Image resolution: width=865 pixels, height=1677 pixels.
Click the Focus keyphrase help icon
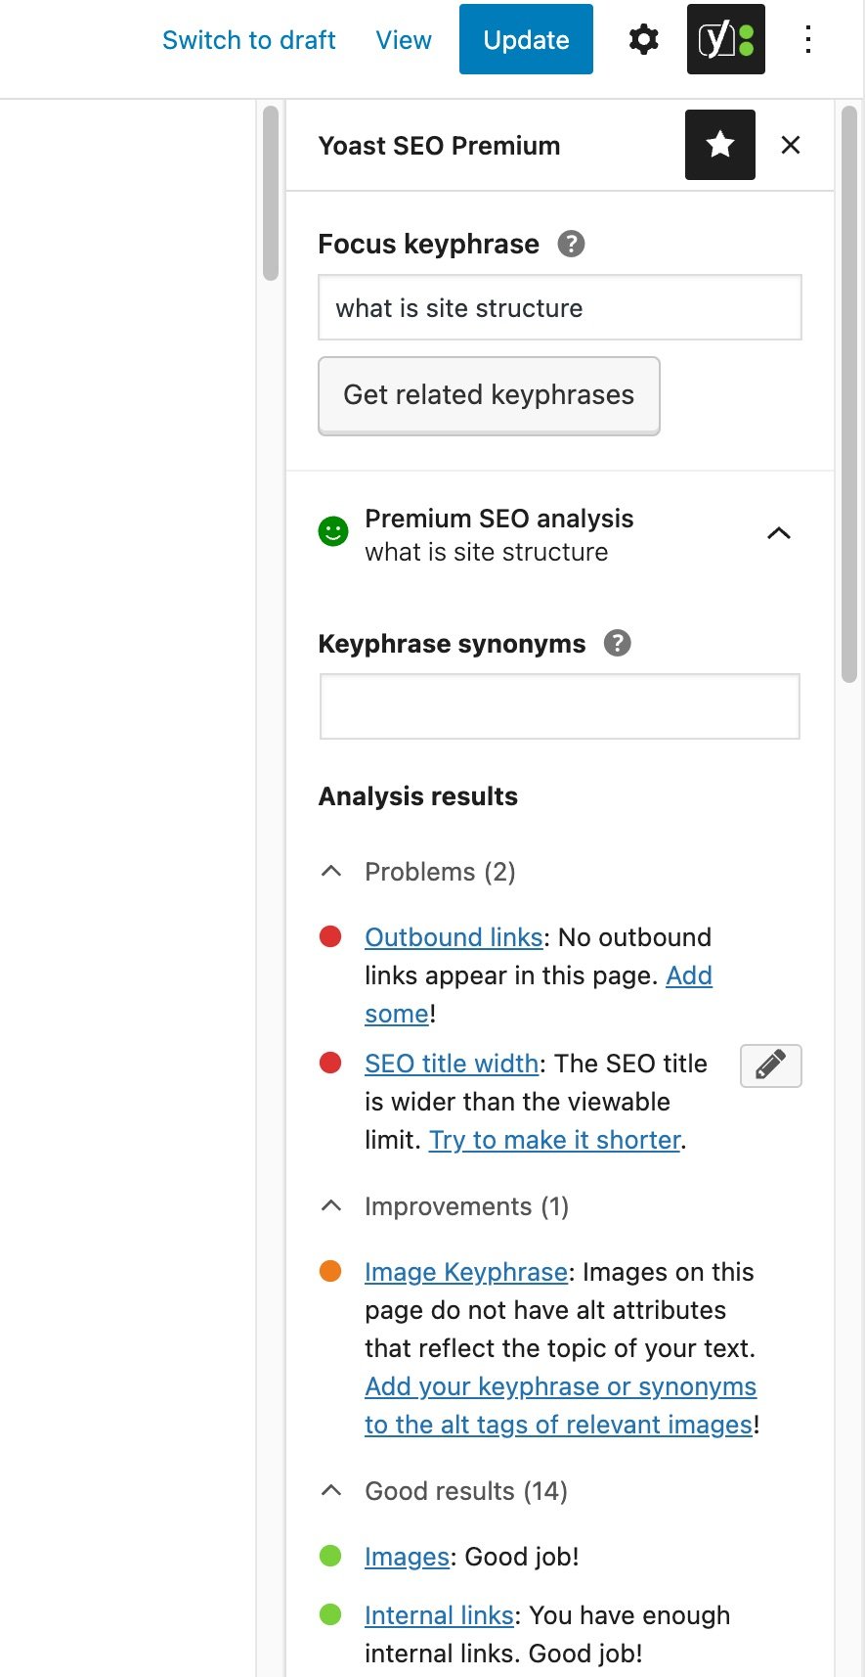pyautogui.click(x=571, y=244)
